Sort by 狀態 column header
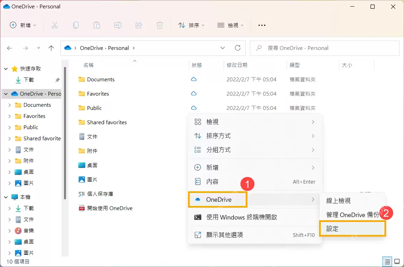 [197, 65]
